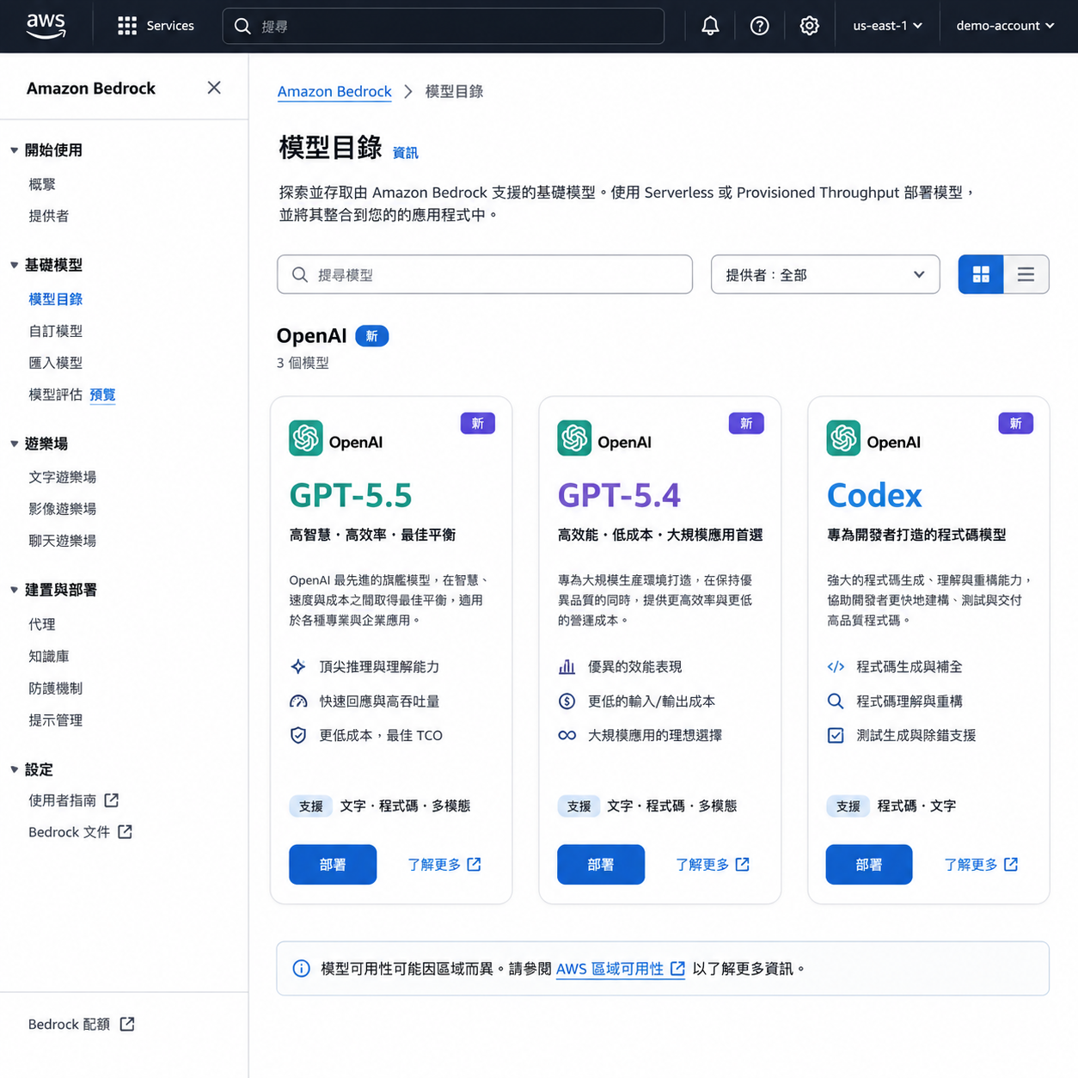Viewport: 1078px width, 1078px height.
Task: Open 知識庫 in the sidebar
Action: pos(49,656)
